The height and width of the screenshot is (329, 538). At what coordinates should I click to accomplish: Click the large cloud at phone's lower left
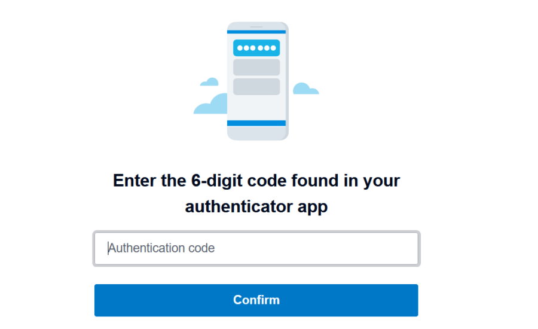[210, 104]
